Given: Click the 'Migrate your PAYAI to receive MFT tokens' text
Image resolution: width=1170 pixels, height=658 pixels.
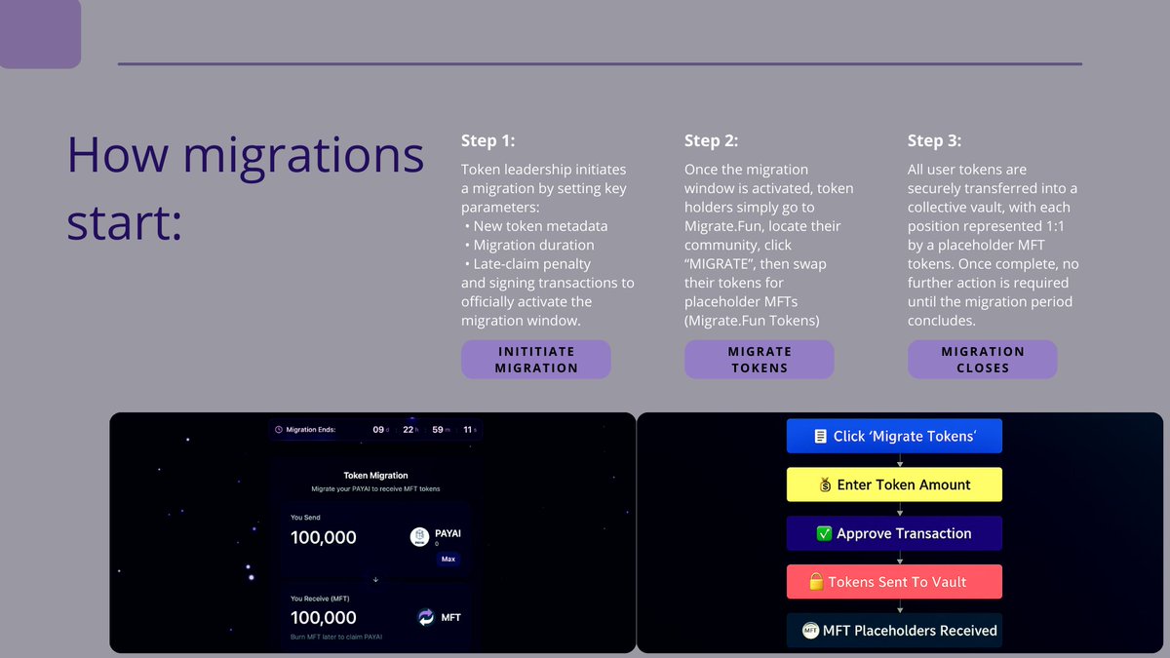Looking at the screenshot, I should (x=375, y=488).
